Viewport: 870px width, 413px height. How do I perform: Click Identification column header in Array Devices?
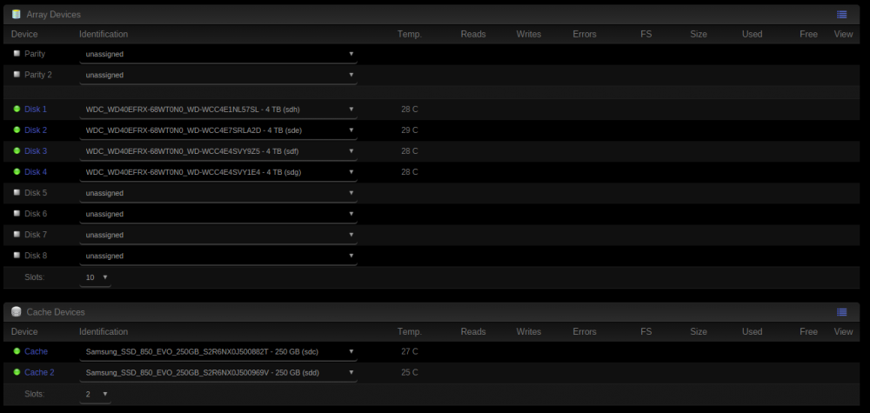tap(104, 35)
